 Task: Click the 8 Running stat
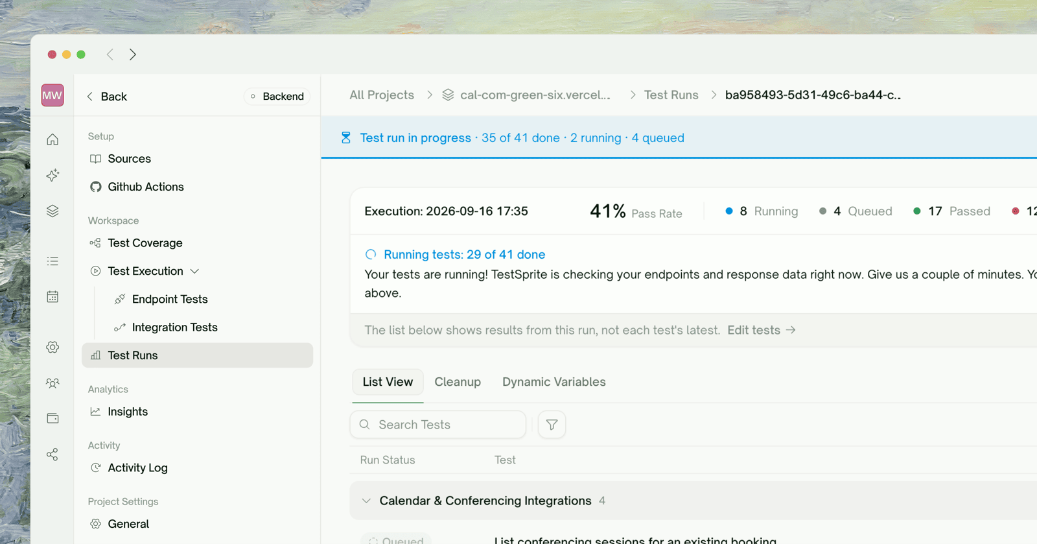coord(762,211)
